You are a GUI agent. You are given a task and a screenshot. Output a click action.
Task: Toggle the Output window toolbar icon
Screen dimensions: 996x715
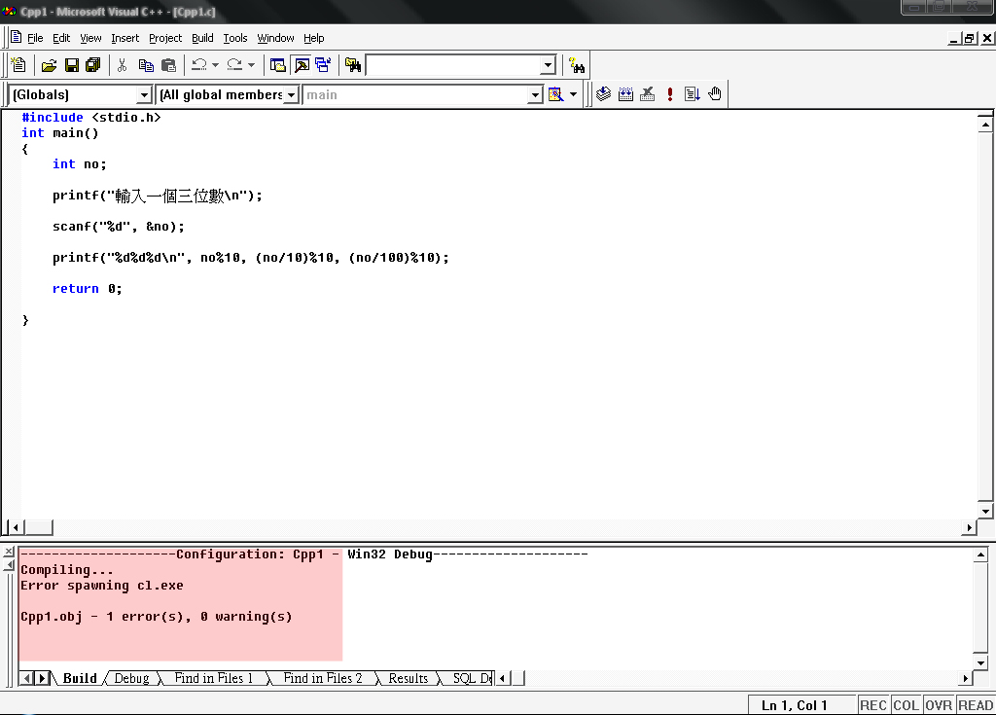pyautogui.click(x=301, y=65)
